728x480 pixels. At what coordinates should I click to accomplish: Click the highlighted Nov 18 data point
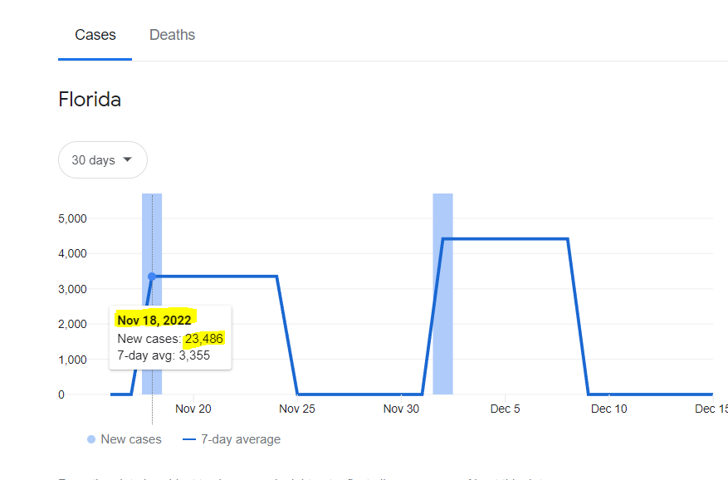[x=152, y=277]
